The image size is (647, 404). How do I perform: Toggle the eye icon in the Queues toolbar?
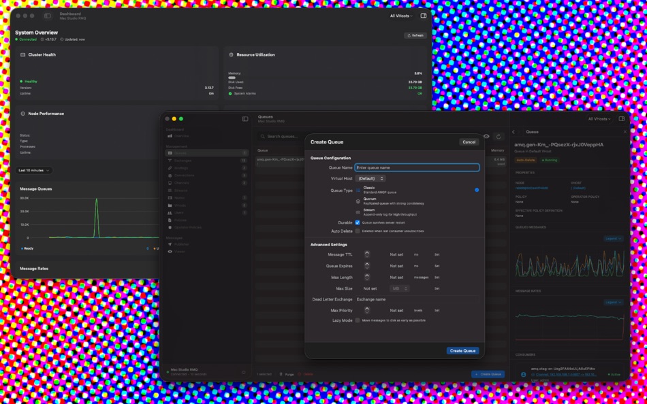[x=487, y=137]
